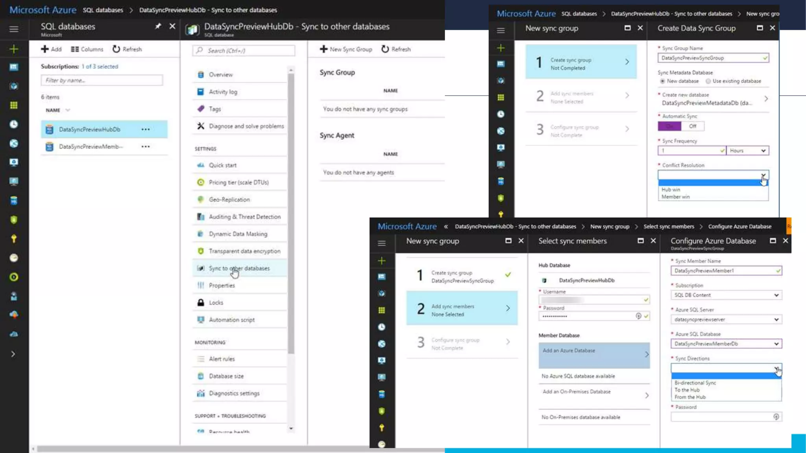Image resolution: width=806 pixels, height=453 pixels.
Task: Turn Automatic Sync Off
Action: coord(693,126)
